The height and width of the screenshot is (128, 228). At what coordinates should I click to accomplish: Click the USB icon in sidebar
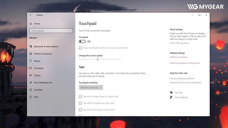31,97
